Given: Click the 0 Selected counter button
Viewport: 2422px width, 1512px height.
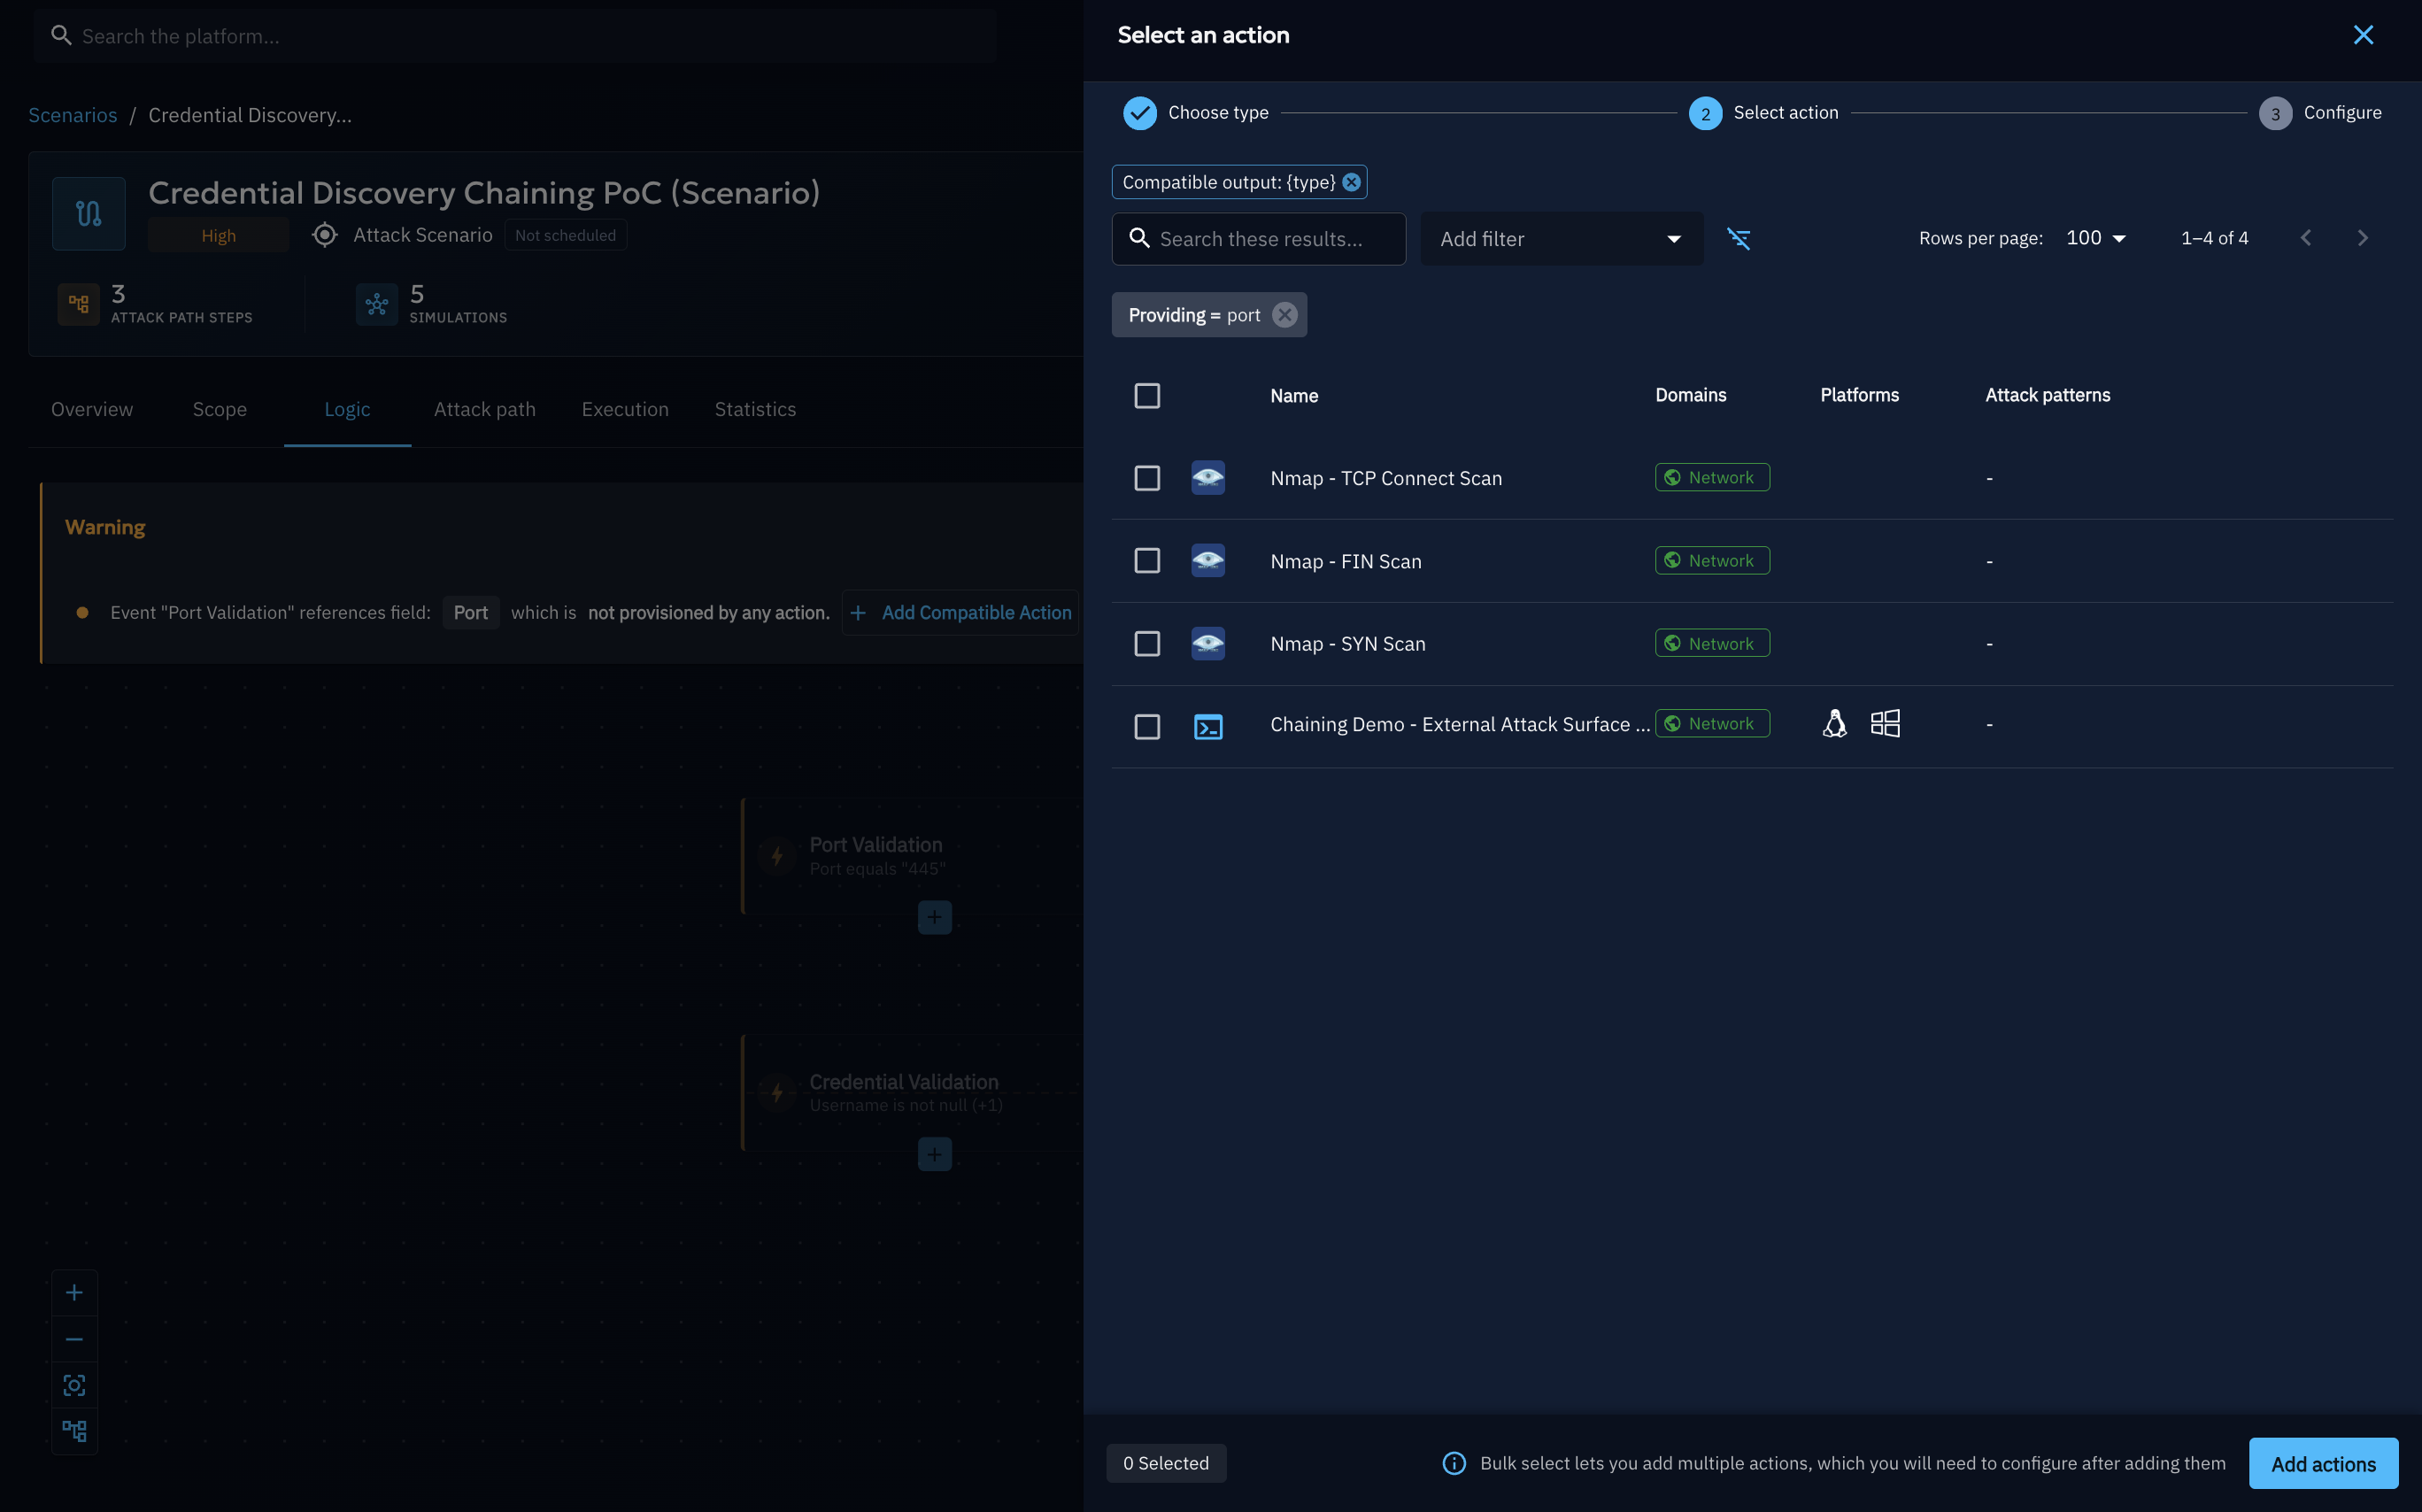Looking at the screenshot, I should (x=1166, y=1463).
